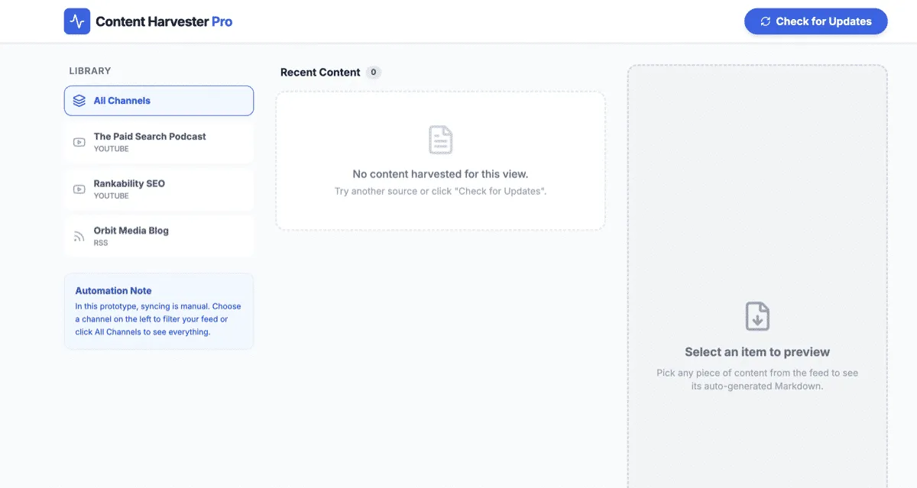Open the Rankability SEO channel
The height and width of the screenshot is (488, 917).
pos(129,184)
